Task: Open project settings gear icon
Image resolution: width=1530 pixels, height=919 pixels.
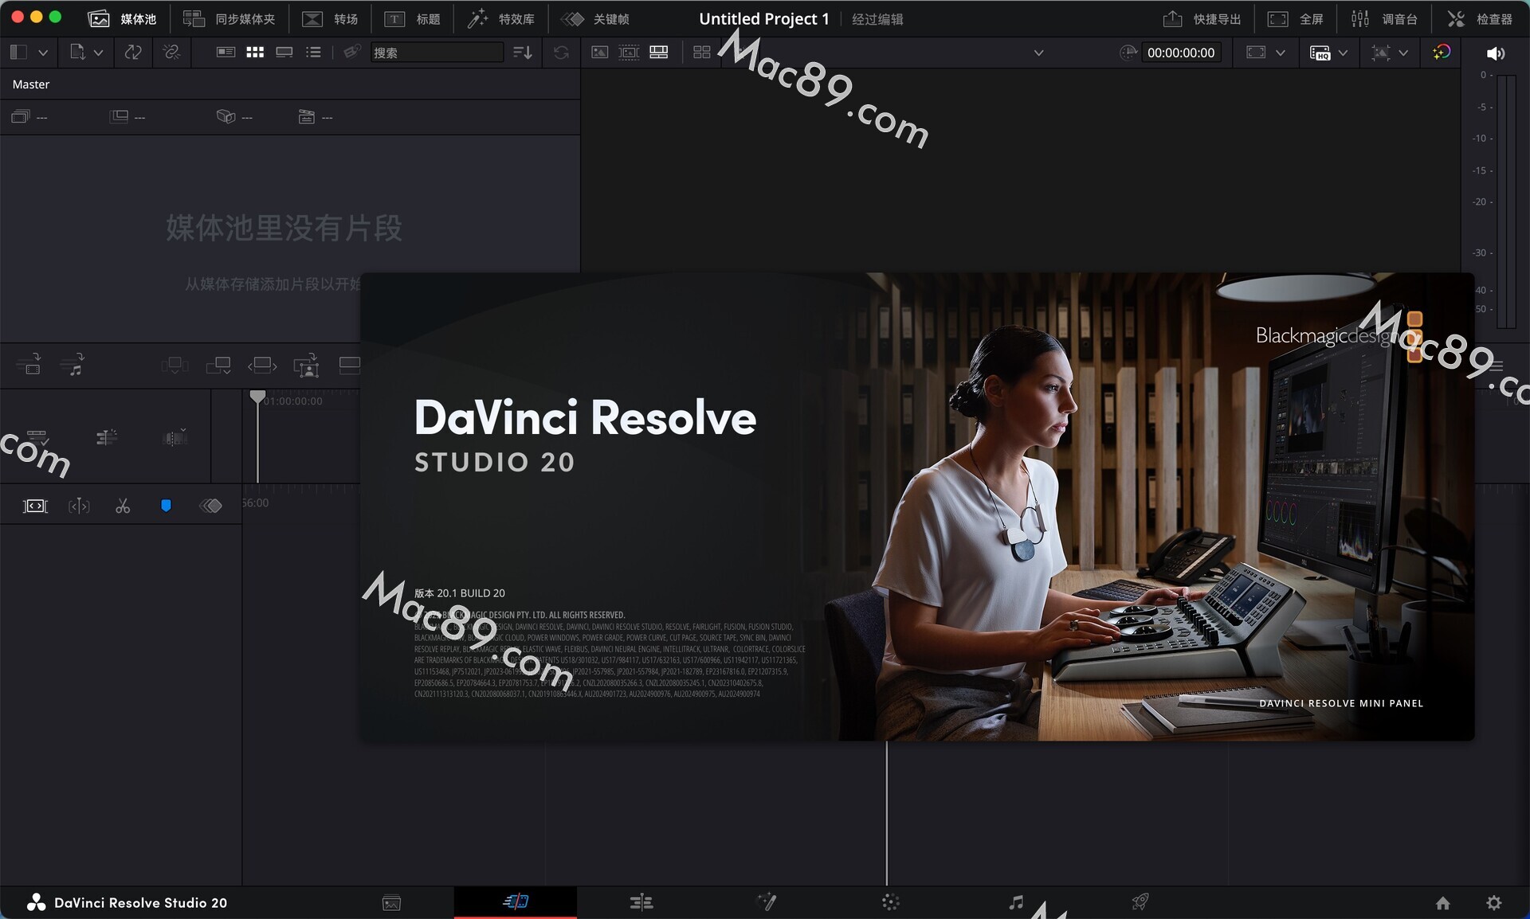Action: (x=1494, y=902)
